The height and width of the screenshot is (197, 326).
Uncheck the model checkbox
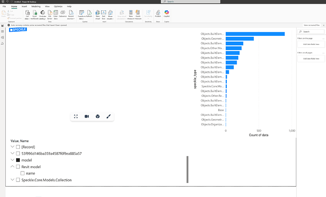[x=18, y=160]
